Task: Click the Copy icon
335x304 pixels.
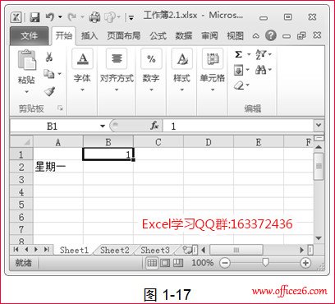Action: click(49, 74)
